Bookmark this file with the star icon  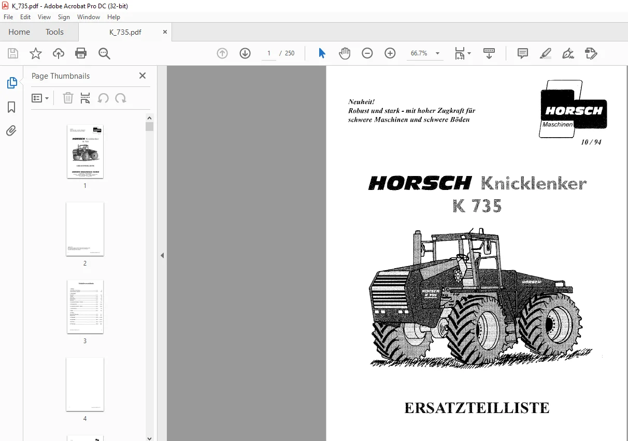pos(36,53)
